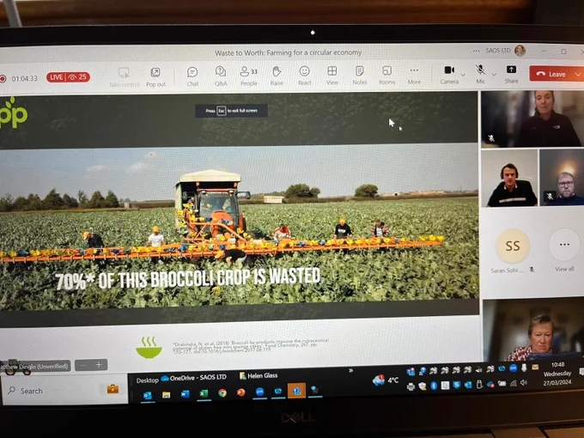Open the Wi-Fi network tray icon

coord(514,383)
